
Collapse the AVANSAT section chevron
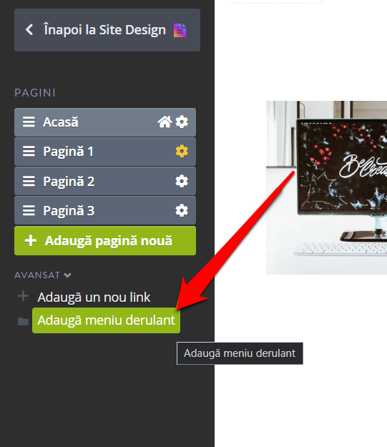[67, 275]
